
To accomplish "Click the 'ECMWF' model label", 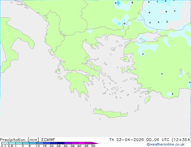I will click(x=48, y=140).
